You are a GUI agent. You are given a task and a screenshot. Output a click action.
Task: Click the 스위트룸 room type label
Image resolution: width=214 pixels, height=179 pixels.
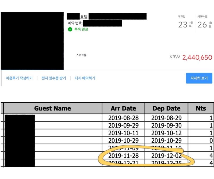tap(81, 55)
